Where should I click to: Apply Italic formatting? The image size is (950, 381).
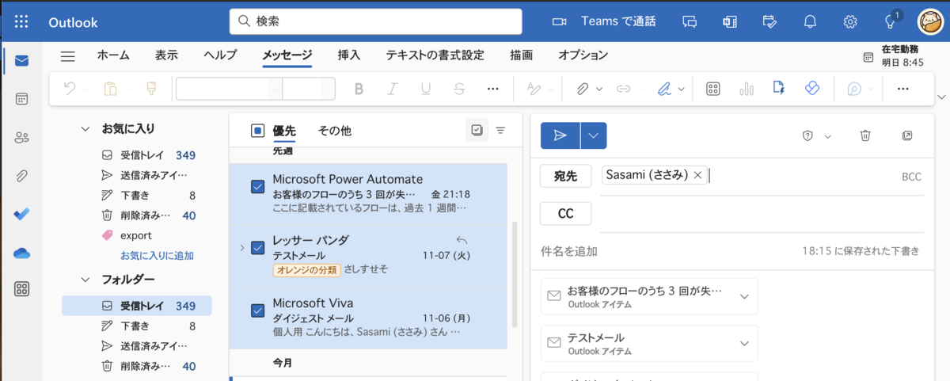[392, 89]
